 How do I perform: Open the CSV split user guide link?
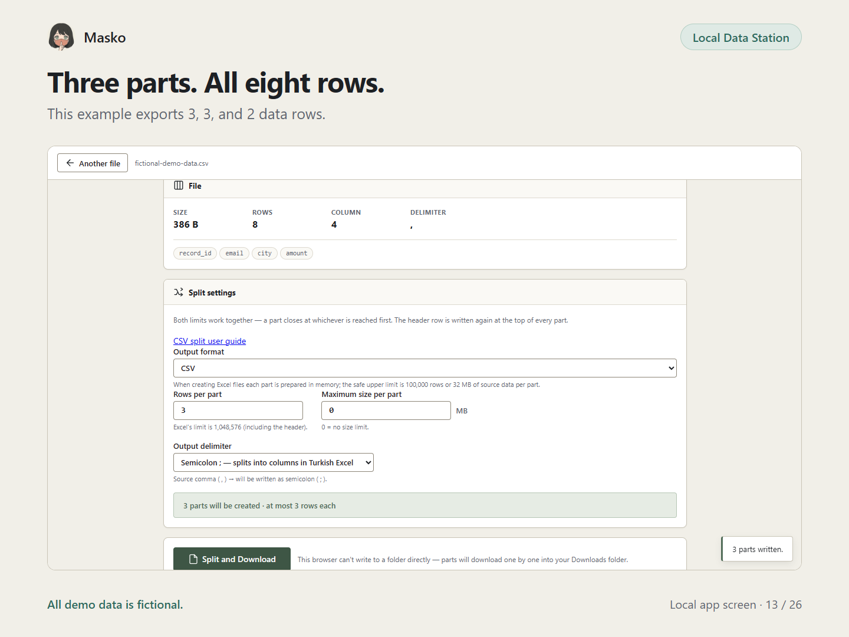[x=209, y=341]
